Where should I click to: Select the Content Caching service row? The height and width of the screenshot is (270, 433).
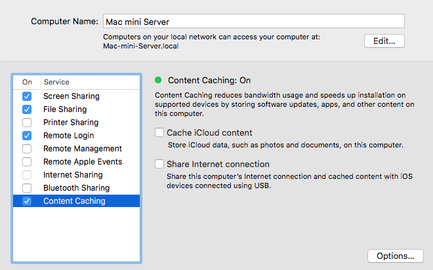click(77, 201)
